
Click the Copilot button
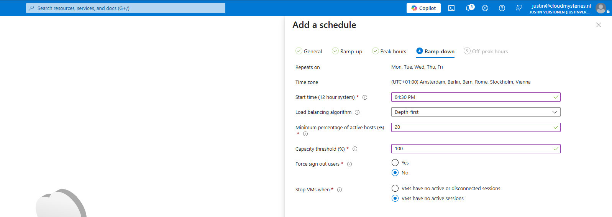pyautogui.click(x=423, y=8)
